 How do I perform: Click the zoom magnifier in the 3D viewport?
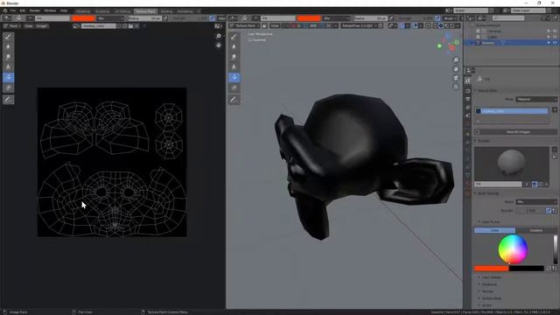(456, 60)
